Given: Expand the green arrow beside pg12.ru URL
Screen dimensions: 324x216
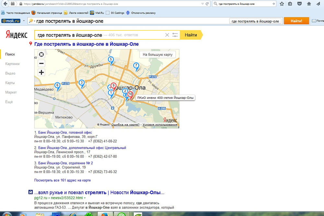Looking at the screenshot, I should 85,198.
